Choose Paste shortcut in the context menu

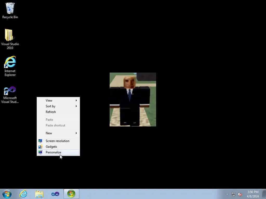(x=58, y=125)
